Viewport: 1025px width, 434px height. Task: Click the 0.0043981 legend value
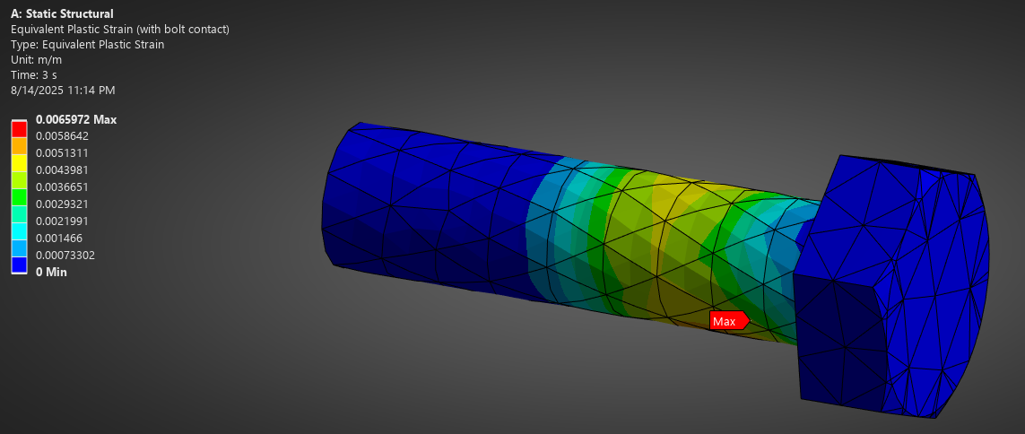coord(62,170)
